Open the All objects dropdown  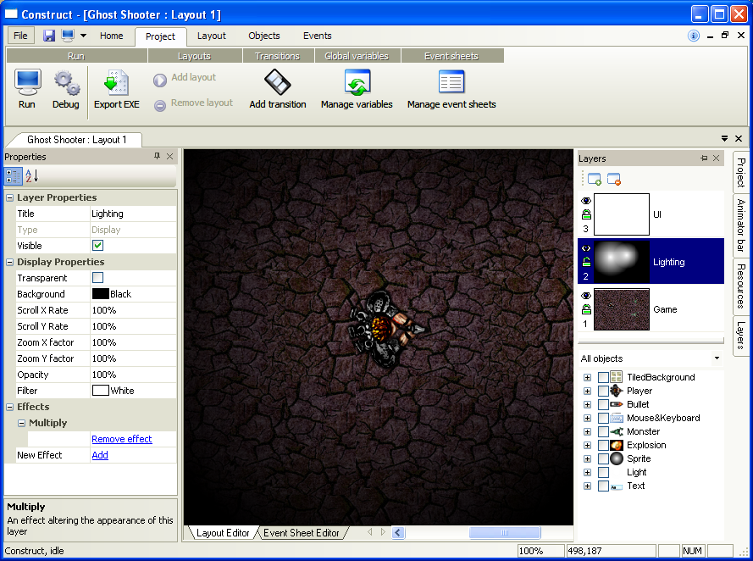pos(717,358)
